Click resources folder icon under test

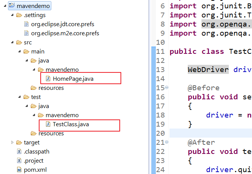(x=33, y=133)
